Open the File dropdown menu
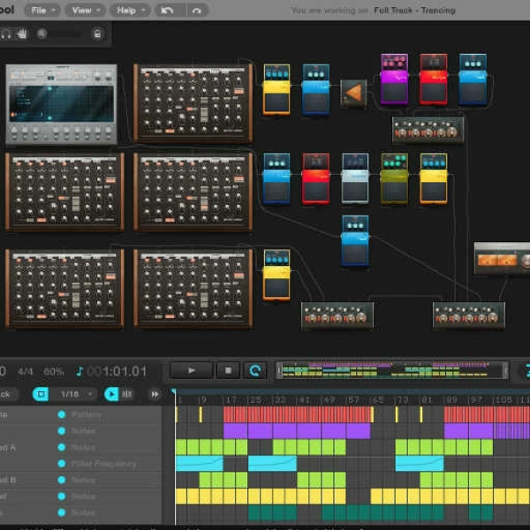Image resolution: width=530 pixels, height=530 pixels. click(42, 11)
